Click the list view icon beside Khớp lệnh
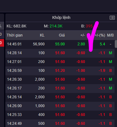The image size is (117, 127). (x=112, y=18)
